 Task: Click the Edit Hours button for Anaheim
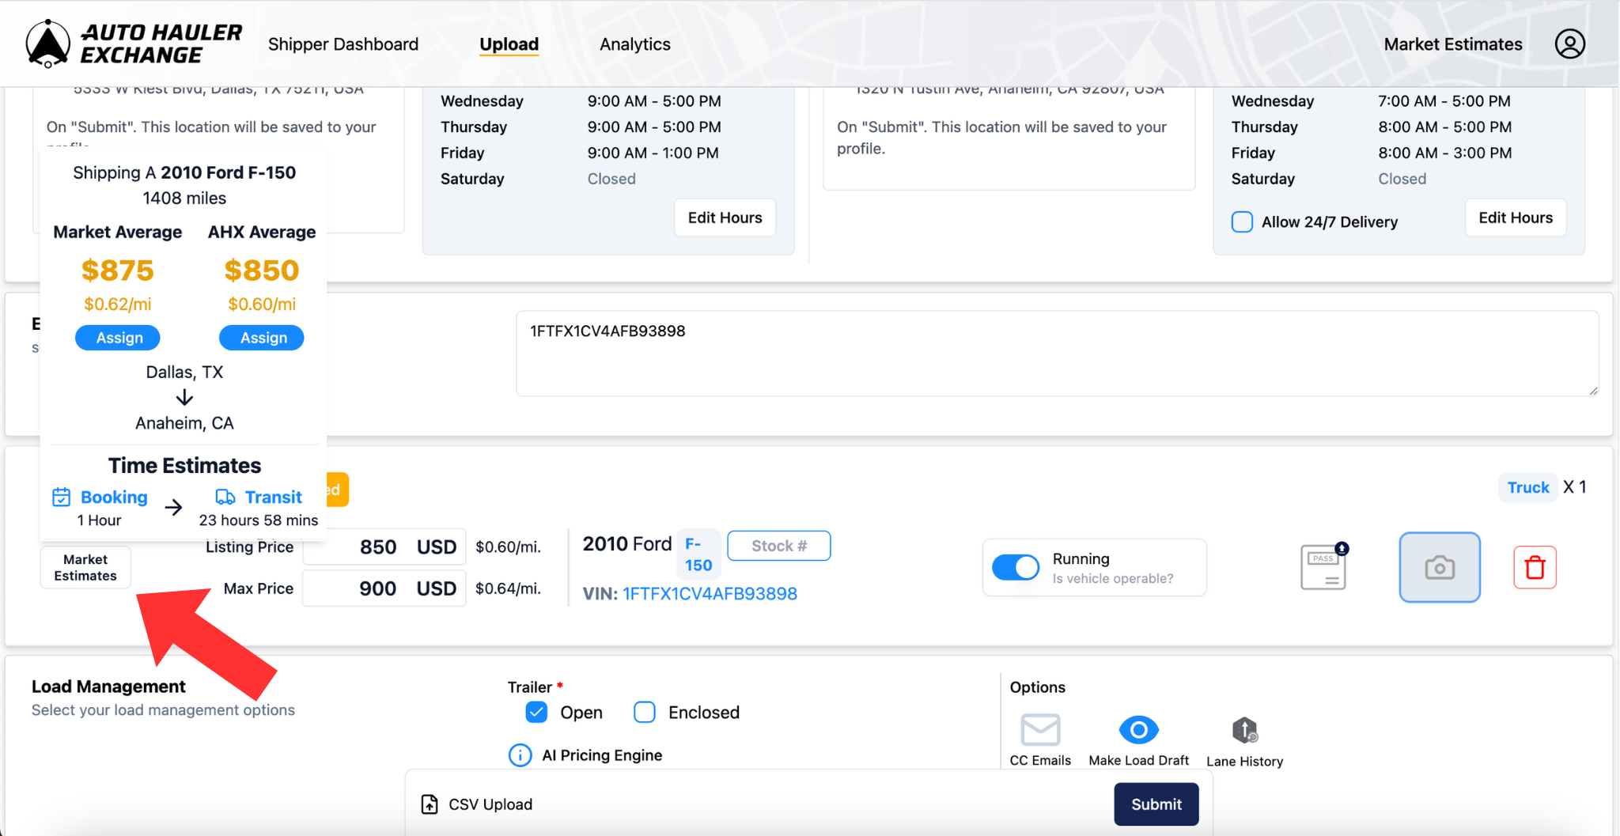click(x=1515, y=217)
